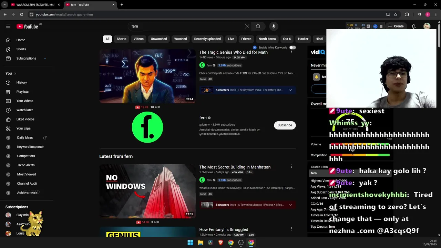Image resolution: width=441 pixels, height=248 pixels.
Task: Open The Tragic Genius Who Died for Math title
Action: pos(233,52)
